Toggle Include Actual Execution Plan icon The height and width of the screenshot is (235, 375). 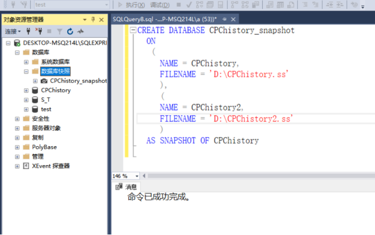[x=235, y=4]
